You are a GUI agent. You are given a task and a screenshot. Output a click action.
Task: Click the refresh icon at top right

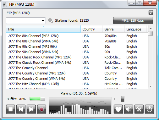[x=151, y=13]
